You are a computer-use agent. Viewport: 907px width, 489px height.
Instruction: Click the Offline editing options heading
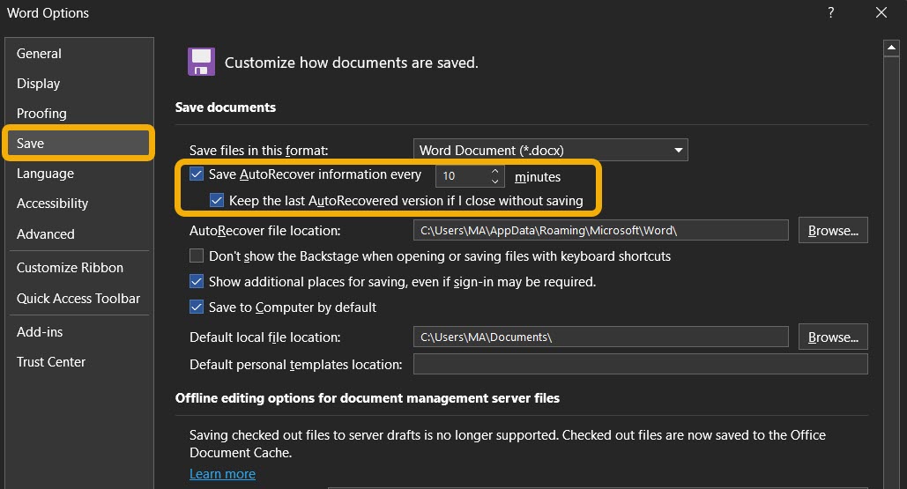click(x=368, y=397)
